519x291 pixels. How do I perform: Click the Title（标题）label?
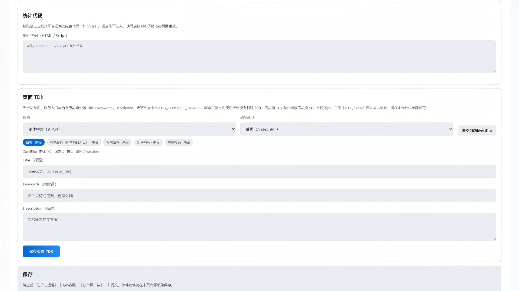coord(33,160)
